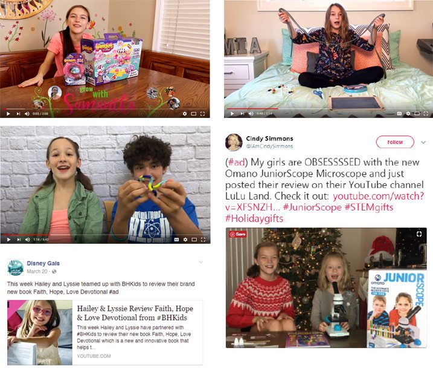
Task: Skip to next video in bedroom player
Action: (242, 113)
